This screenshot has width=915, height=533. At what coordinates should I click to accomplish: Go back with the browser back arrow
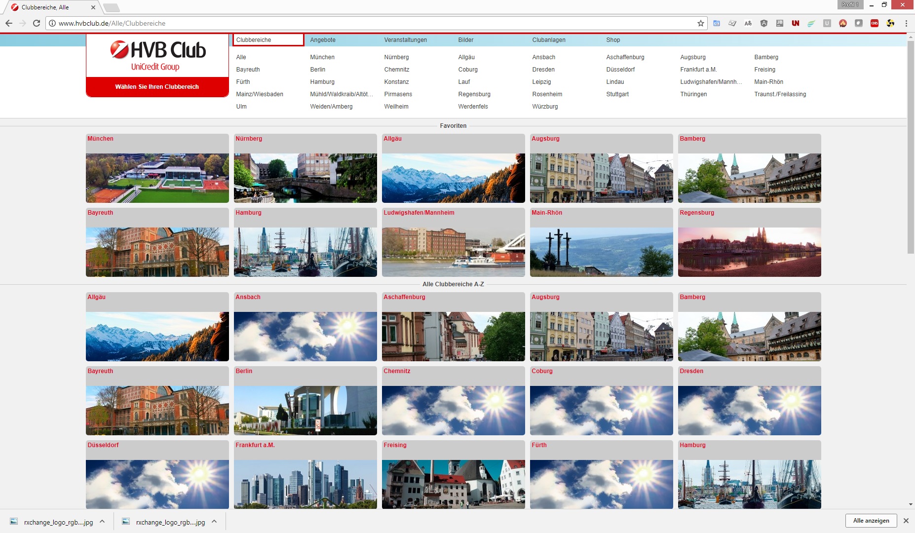9,23
